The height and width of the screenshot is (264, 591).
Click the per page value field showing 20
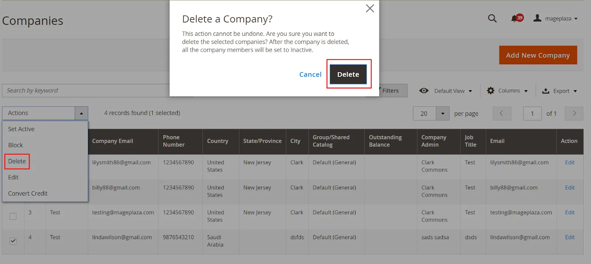[x=424, y=114]
